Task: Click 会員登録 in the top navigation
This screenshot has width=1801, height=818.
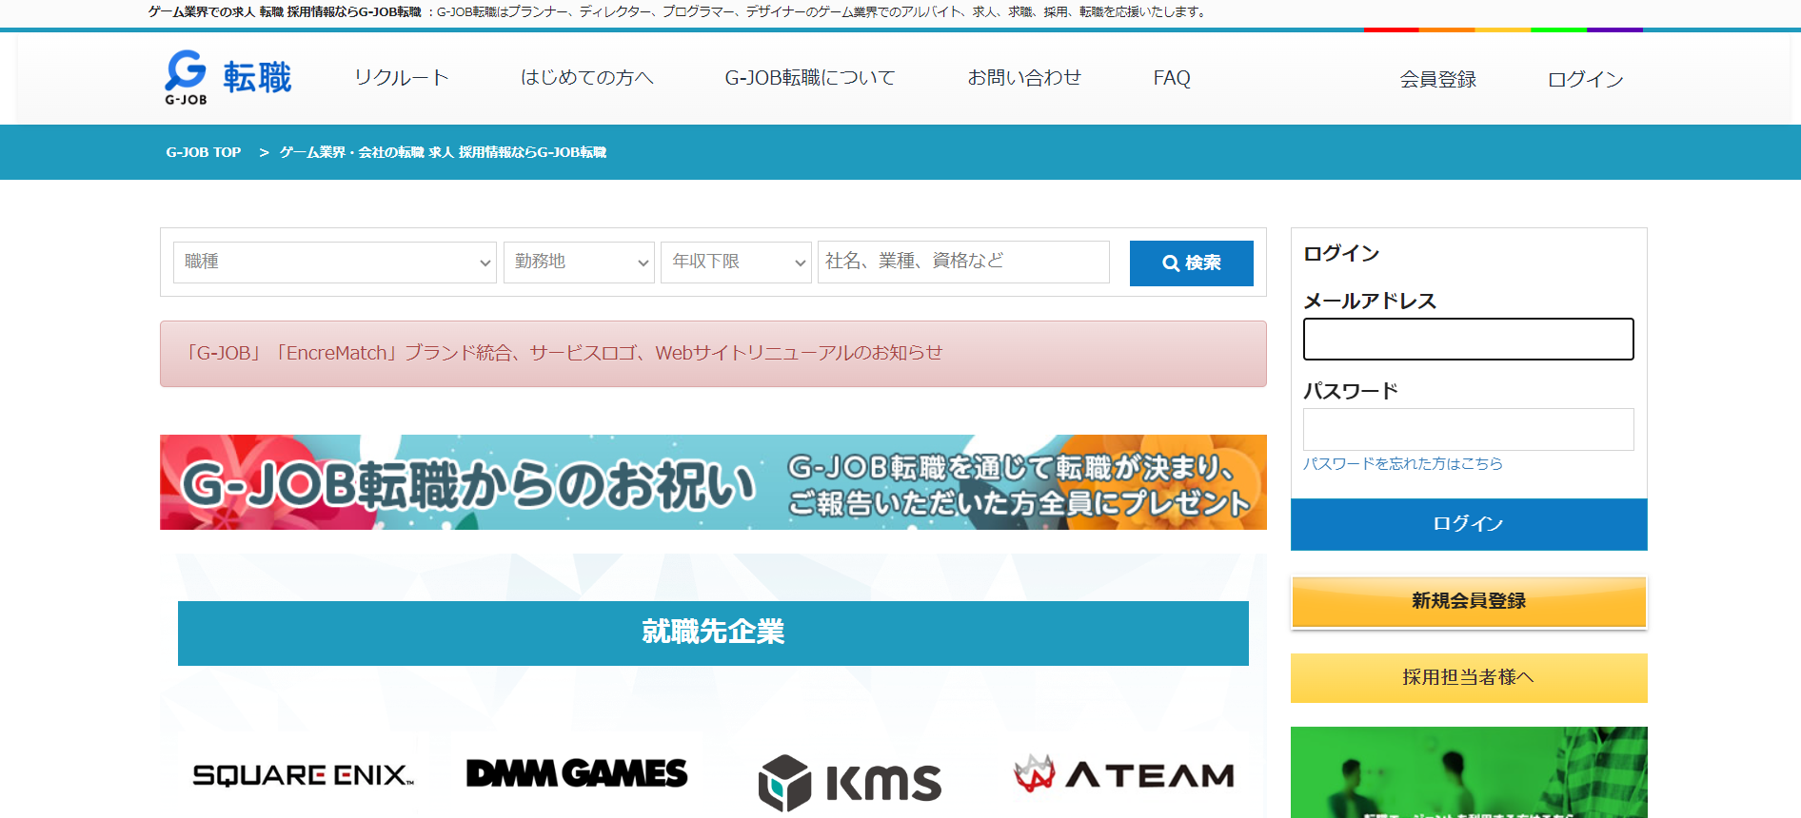Action: 1437,80
